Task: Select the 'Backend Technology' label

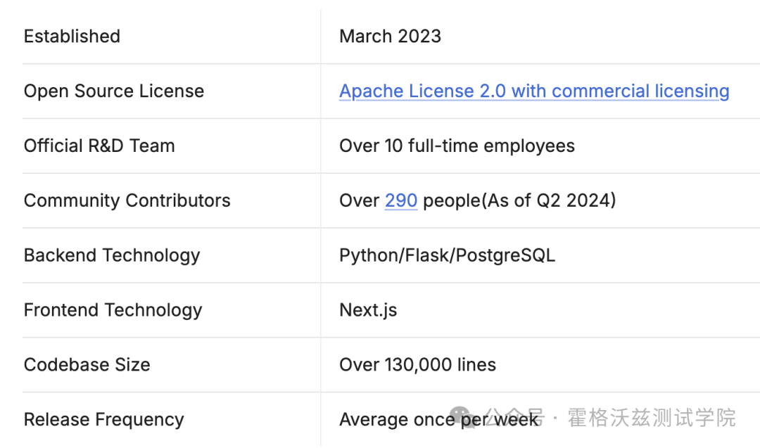Action: coord(112,255)
